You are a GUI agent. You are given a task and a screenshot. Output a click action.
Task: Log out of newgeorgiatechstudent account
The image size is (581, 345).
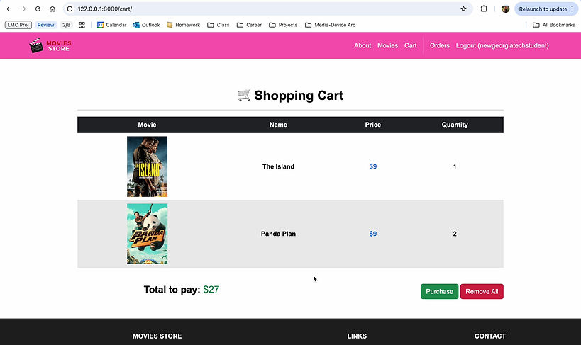[x=502, y=45]
